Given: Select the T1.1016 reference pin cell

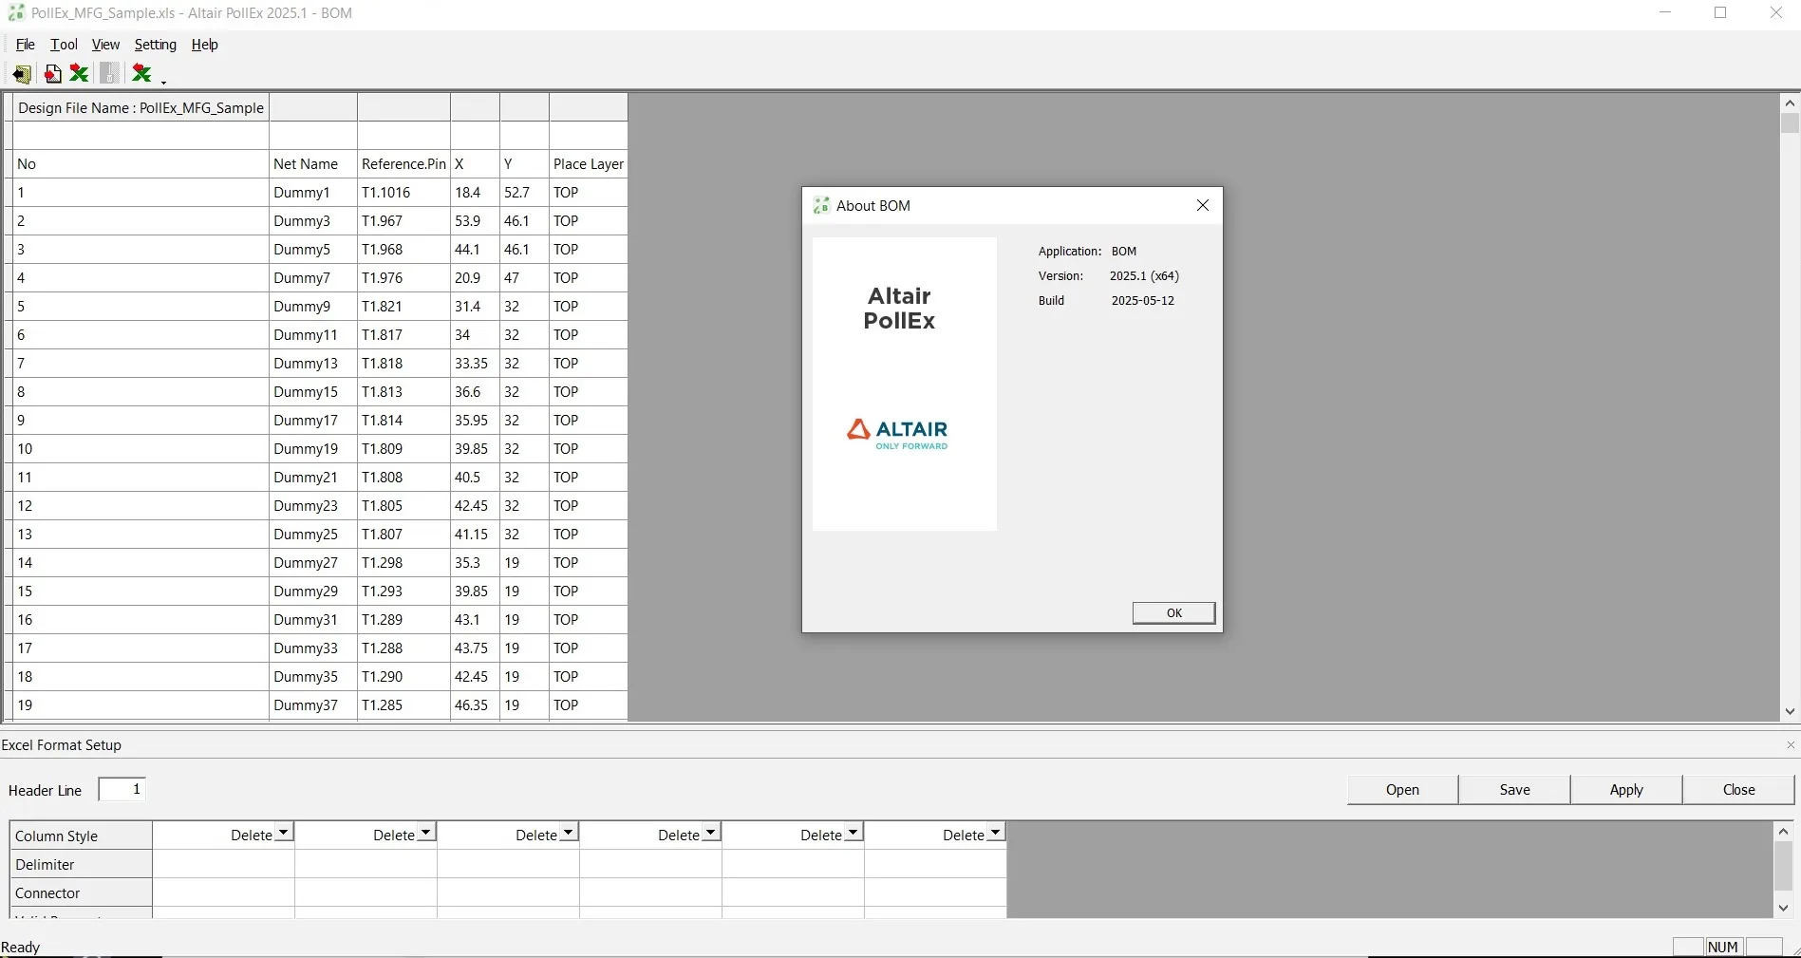Looking at the screenshot, I should tap(403, 193).
